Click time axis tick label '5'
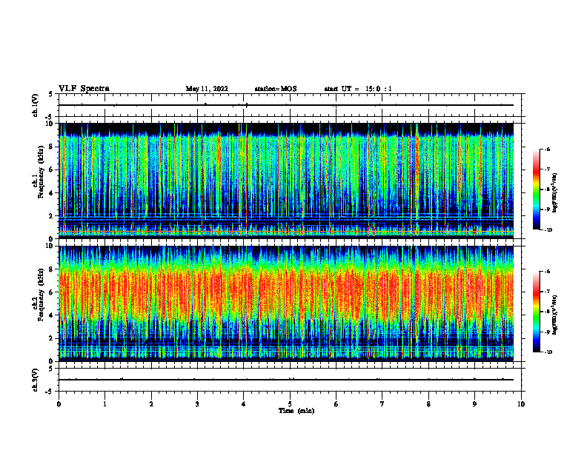 click(290, 404)
